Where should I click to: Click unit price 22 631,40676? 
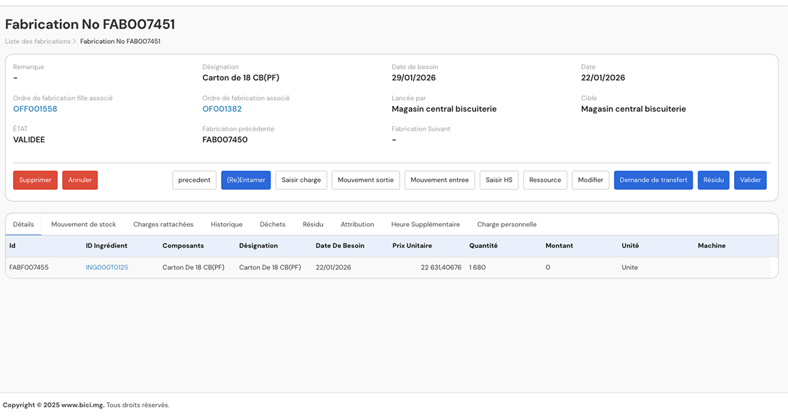(441, 268)
